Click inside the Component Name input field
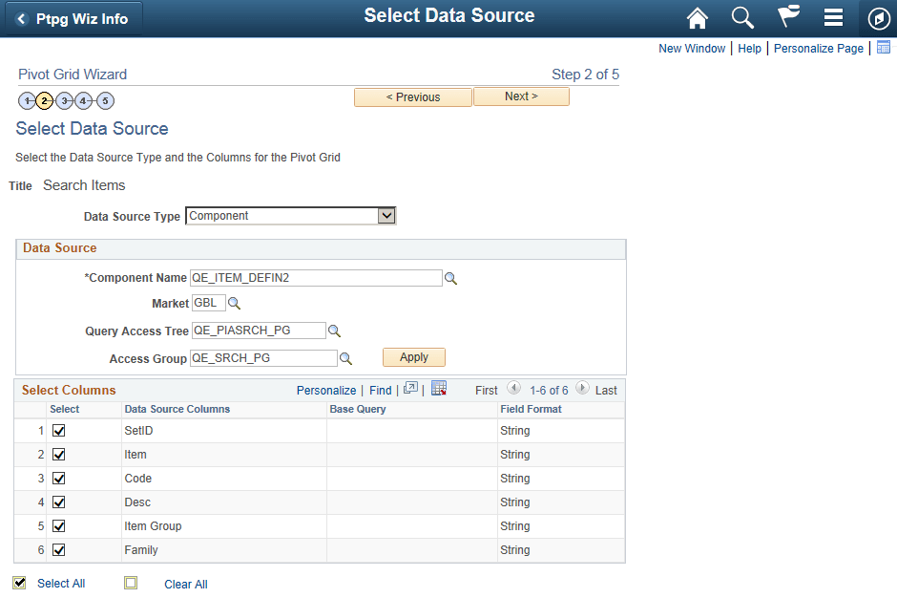Image resolution: width=897 pixels, height=598 pixels. click(x=315, y=278)
